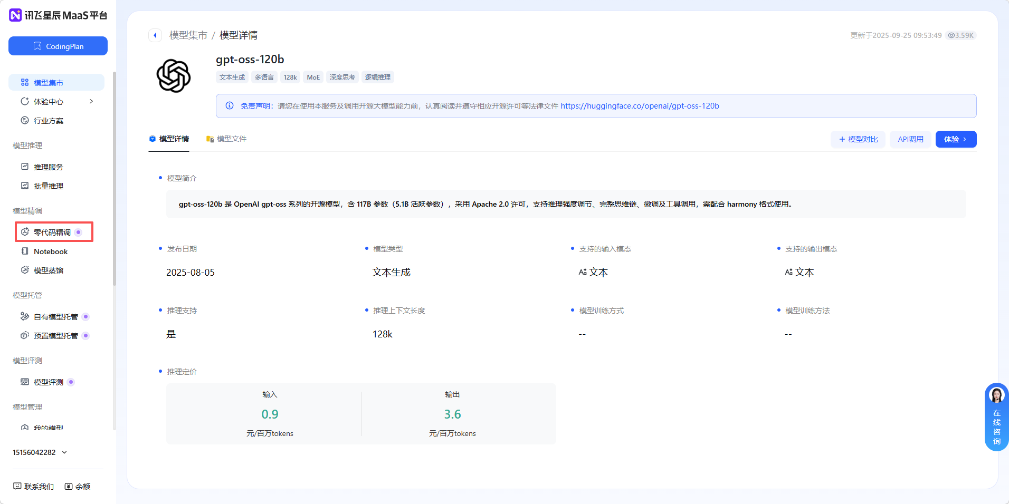
Task: Click the 模型蒸馏 icon
Action: click(25, 270)
